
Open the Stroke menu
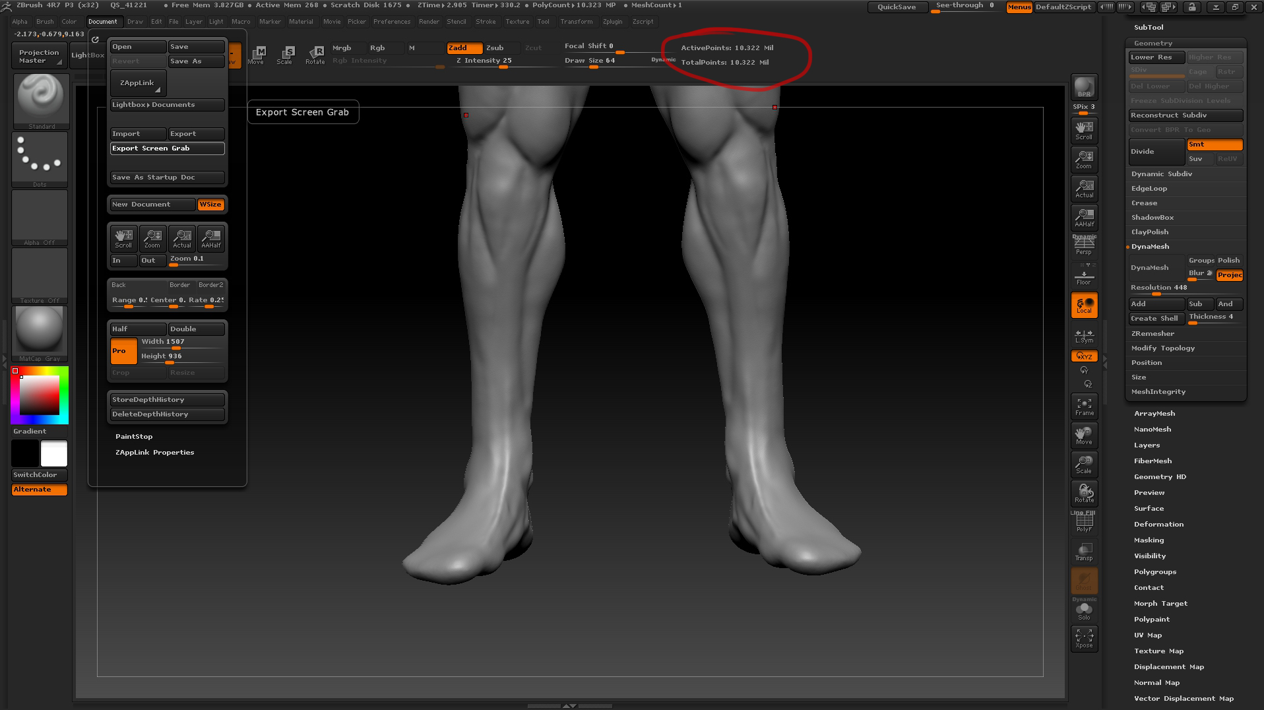(486, 22)
